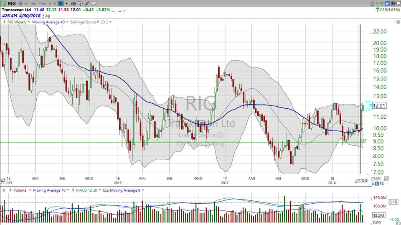
Task: Select the monthly 'm' timeframe
Action: [x=27, y=4]
